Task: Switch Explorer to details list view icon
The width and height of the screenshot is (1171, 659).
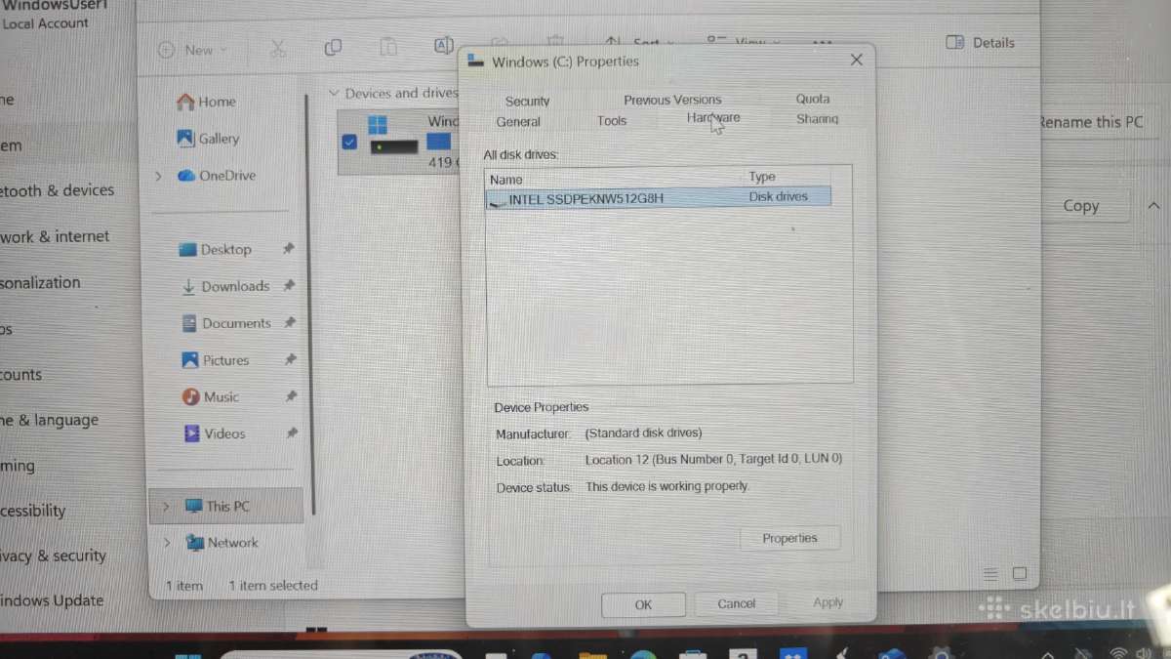Action: click(990, 574)
